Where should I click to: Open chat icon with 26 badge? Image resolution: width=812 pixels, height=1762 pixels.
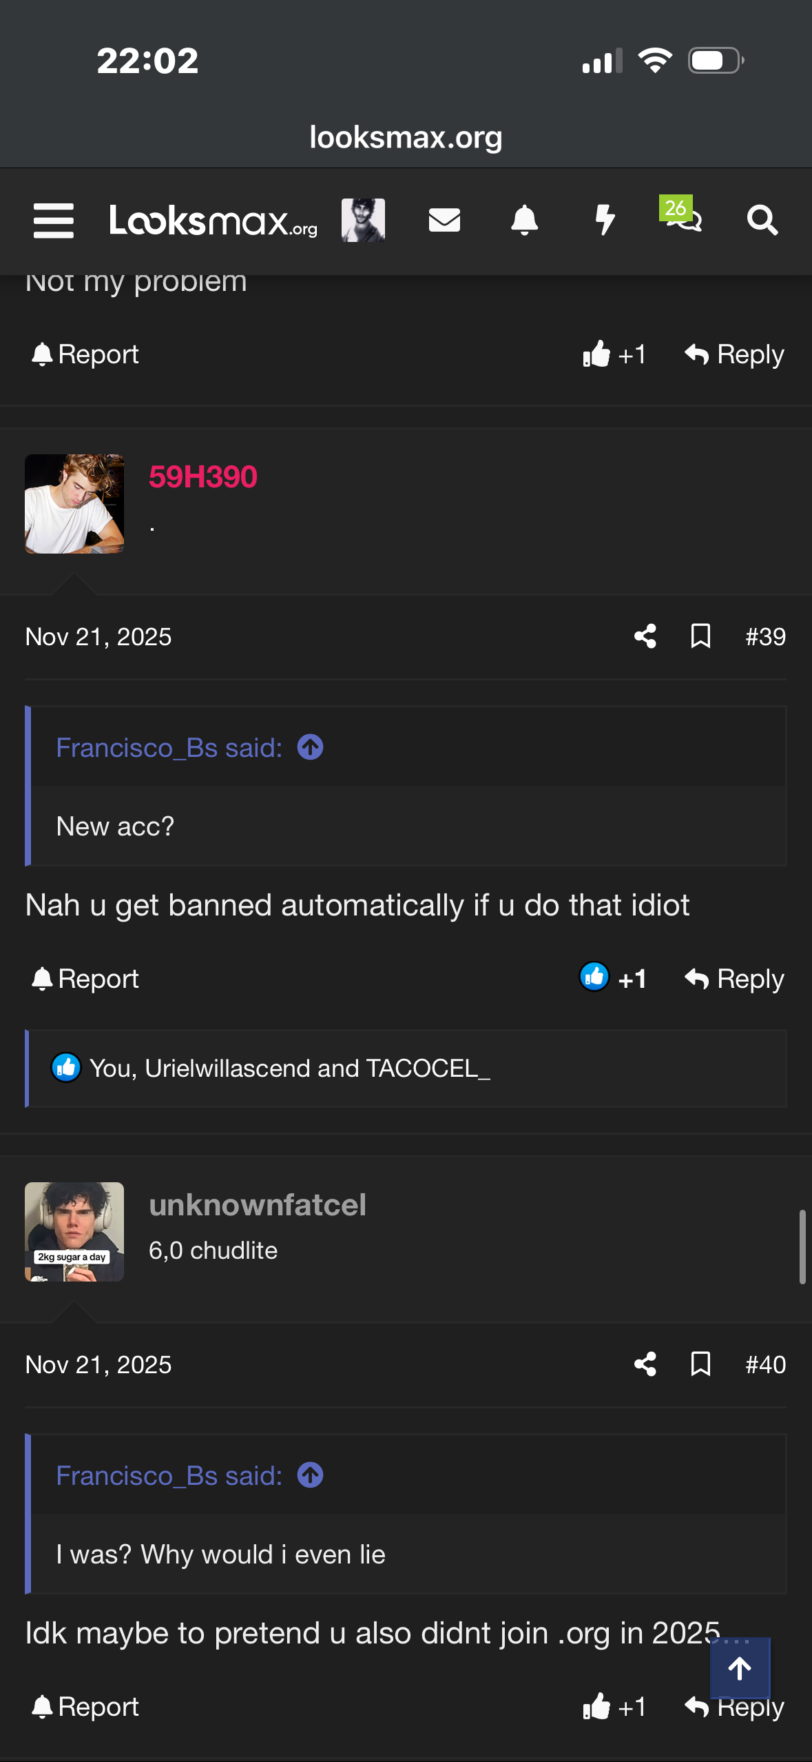(682, 218)
